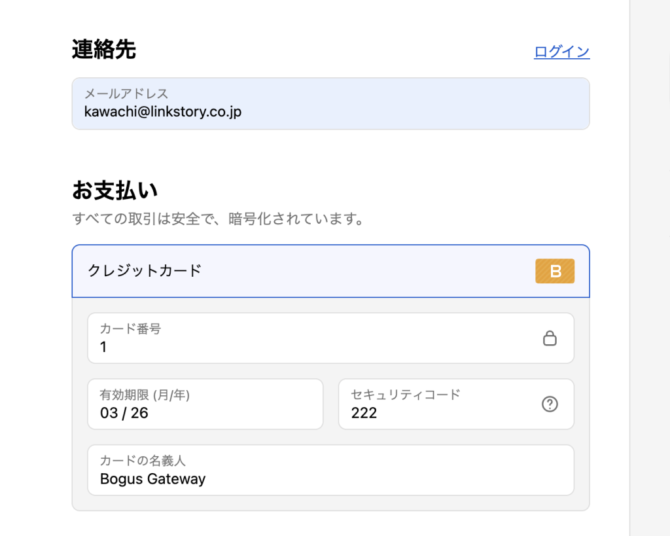Click the security code help question mark
670x536 pixels.
pyautogui.click(x=550, y=404)
